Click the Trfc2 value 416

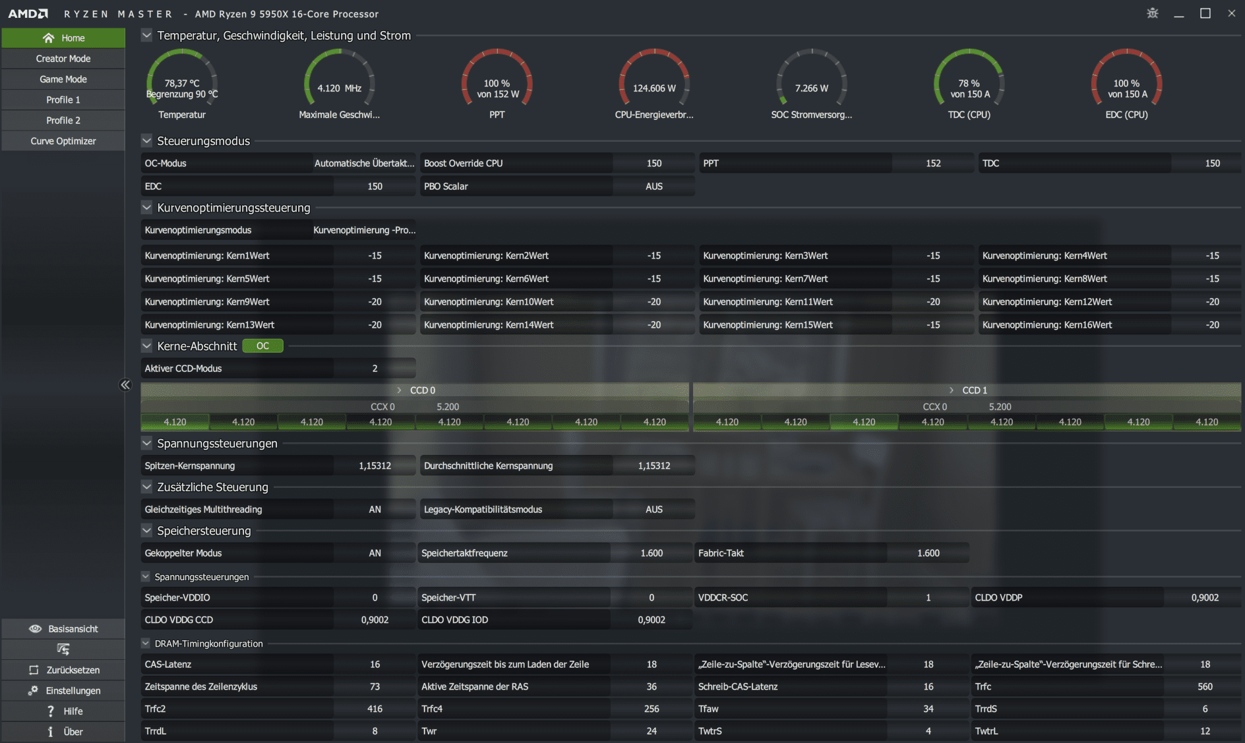tap(375, 709)
